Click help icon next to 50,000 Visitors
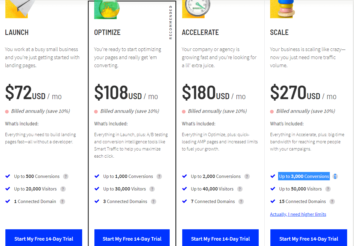354x246 pixels. [328, 189]
